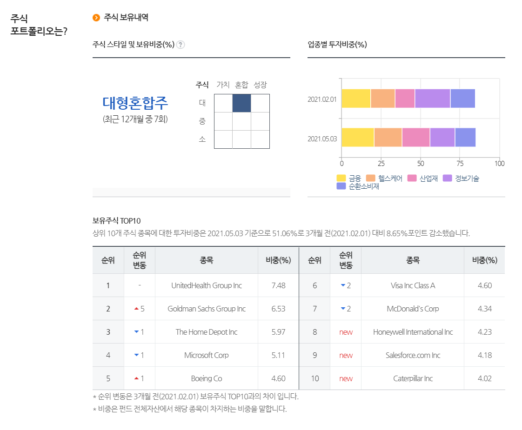This screenshot has width=522, height=430.
Task: Click the 4.23 weight value
Action: click(485, 332)
